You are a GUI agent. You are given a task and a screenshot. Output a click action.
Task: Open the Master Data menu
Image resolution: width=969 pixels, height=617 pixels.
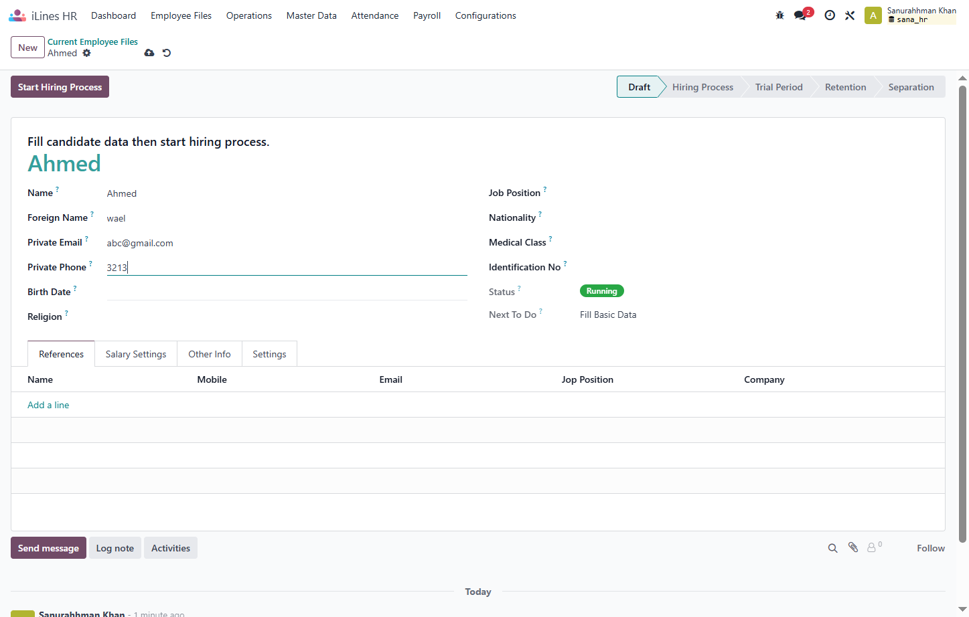tap(311, 15)
